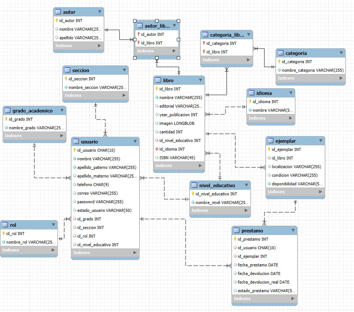Click the primary key icon beside id_ejemplar INT
Image resolution: width=354 pixels, height=312 pixels.
[x=269, y=149]
